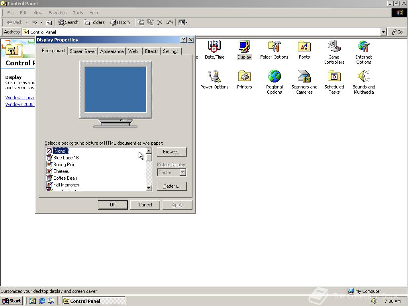
Task: Click the Browse... button
Action: coord(172,152)
